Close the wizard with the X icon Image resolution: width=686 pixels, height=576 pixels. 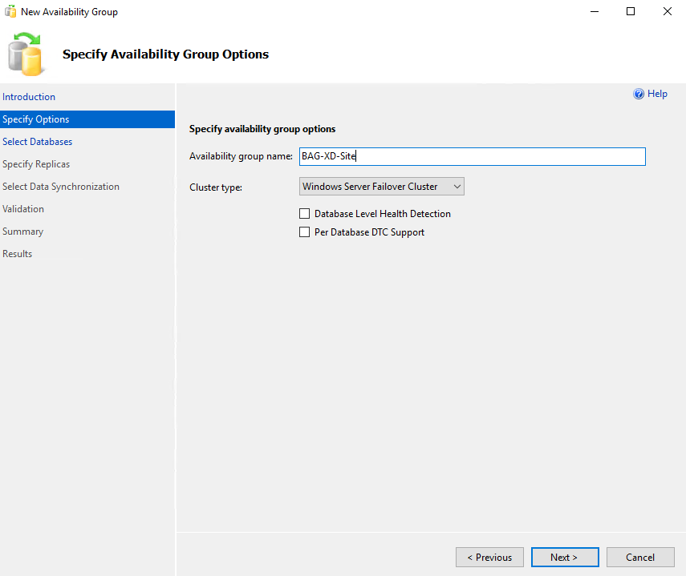(668, 11)
